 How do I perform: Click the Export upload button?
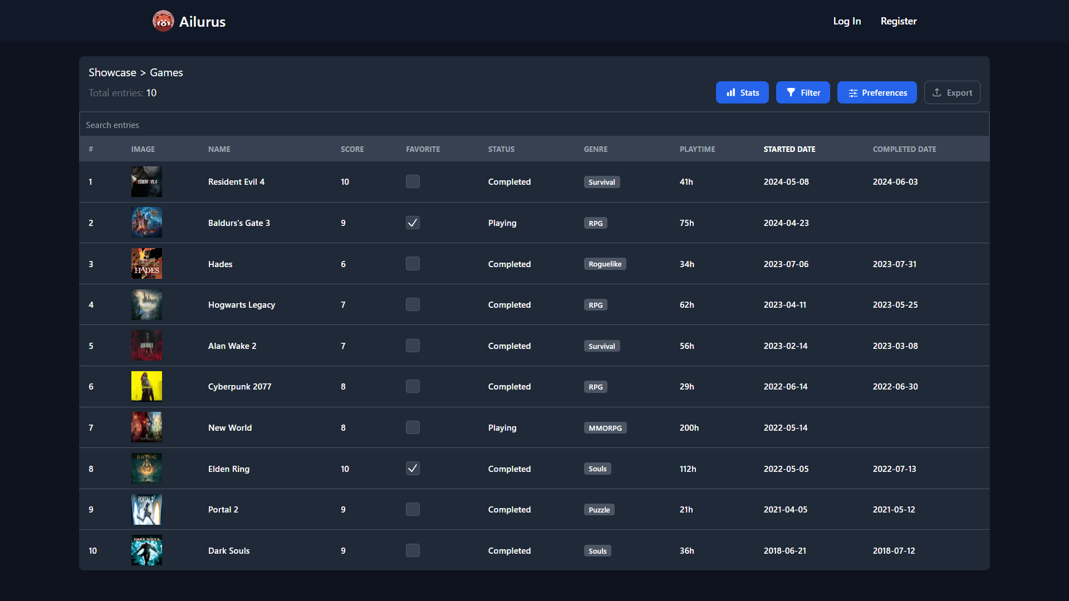tap(952, 92)
